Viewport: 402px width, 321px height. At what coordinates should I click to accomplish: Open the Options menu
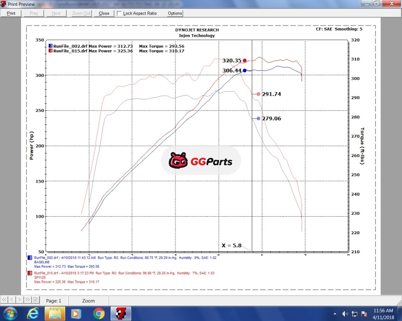(175, 14)
